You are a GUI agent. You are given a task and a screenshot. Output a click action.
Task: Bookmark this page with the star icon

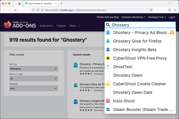point(151,10)
